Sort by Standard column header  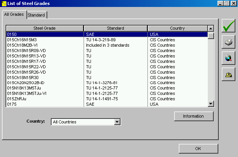click(115, 28)
